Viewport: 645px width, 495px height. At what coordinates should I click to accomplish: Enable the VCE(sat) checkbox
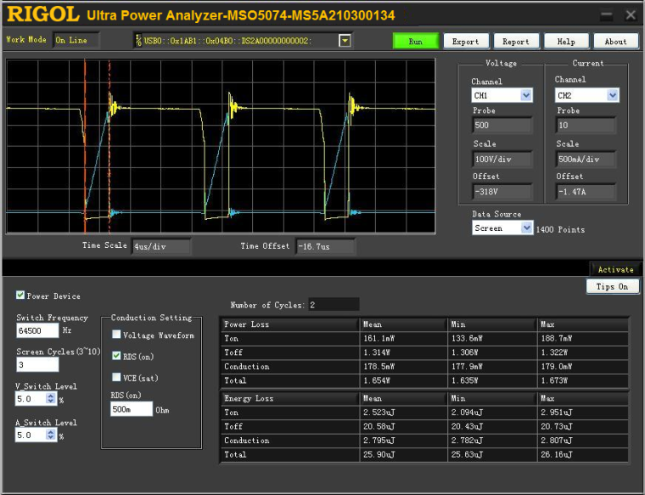point(116,377)
